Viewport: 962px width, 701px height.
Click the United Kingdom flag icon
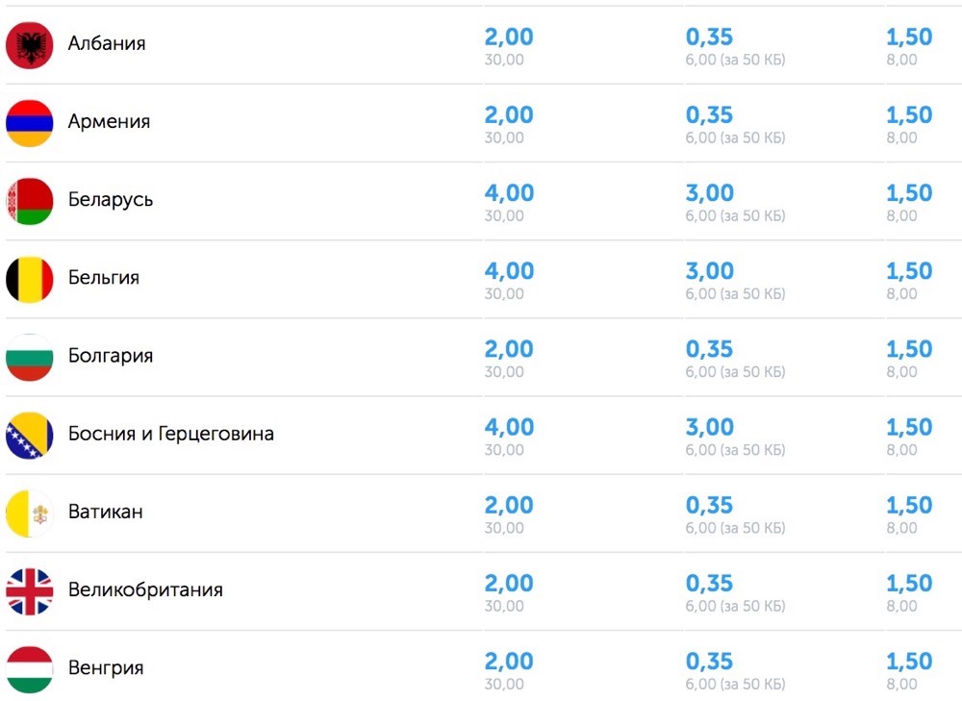coord(30,591)
